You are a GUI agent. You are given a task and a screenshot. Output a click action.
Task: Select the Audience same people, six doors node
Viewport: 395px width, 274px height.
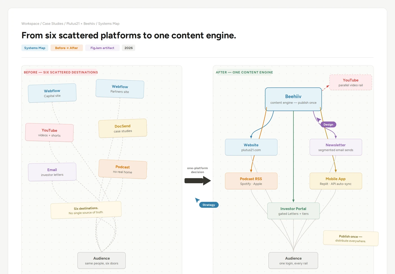pyautogui.click(x=102, y=260)
